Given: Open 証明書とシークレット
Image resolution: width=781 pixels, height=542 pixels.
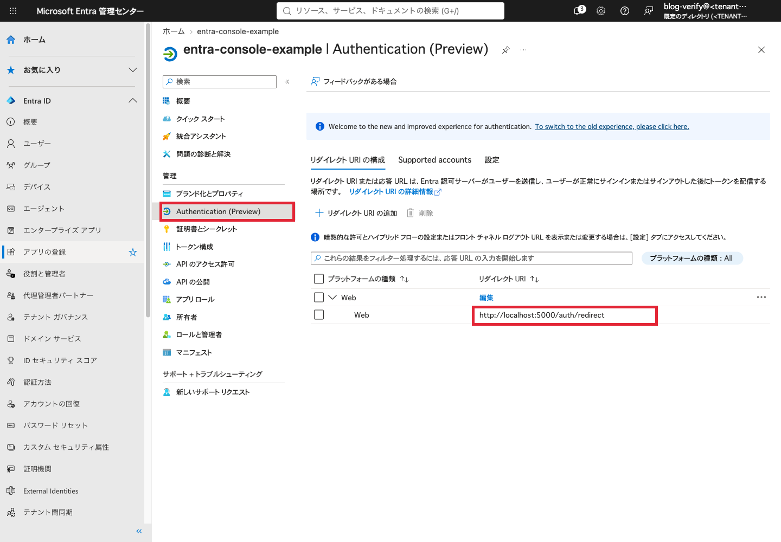Looking at the screenshot, I should click(x=206, y=229).
